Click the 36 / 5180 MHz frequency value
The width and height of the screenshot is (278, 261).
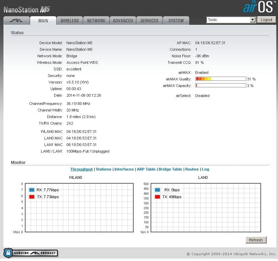(x=78, y=104)
